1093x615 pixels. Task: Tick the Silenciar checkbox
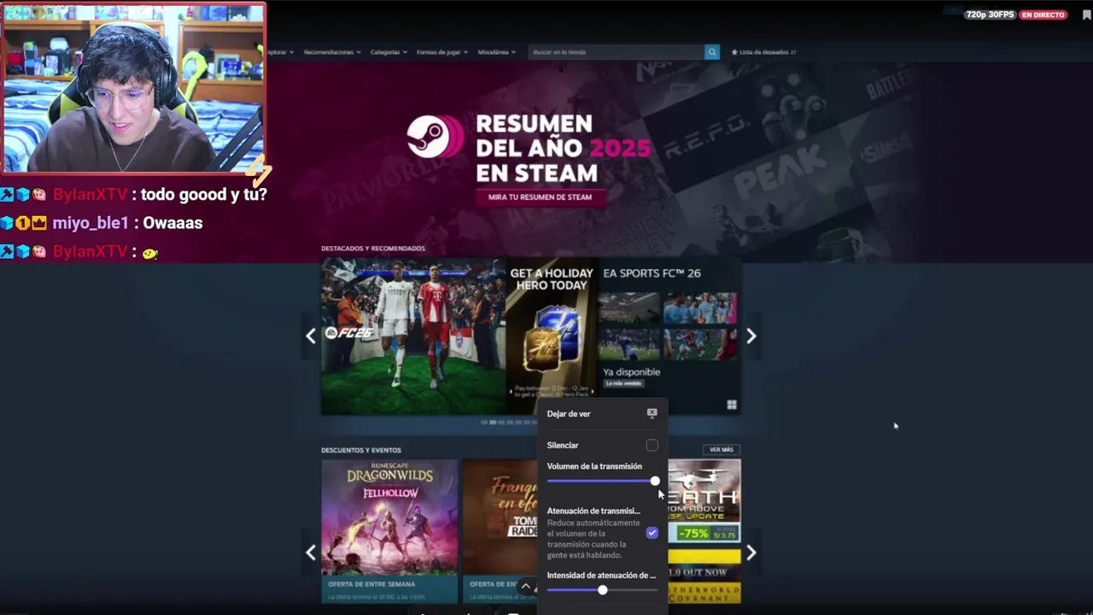652,445
